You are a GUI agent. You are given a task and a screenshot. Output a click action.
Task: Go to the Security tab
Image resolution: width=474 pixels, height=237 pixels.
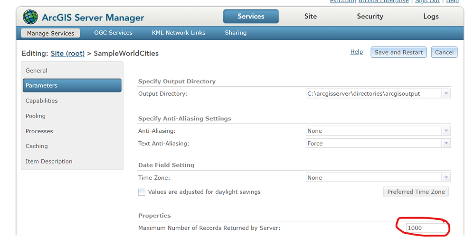point(370,16)
